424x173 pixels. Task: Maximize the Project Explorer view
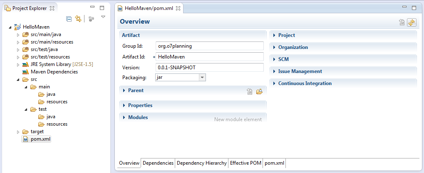pyautogui.click(x=102, y=8)
